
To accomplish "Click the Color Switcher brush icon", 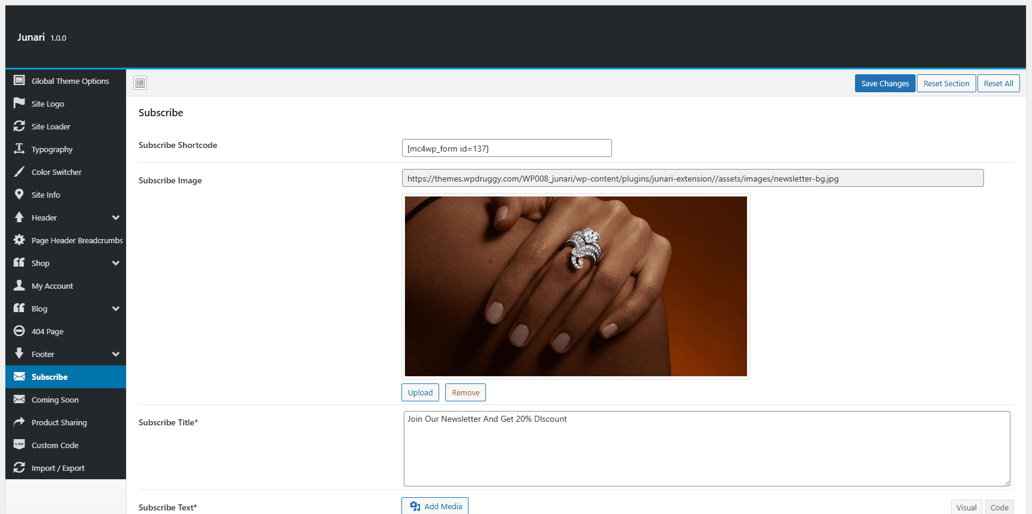I will click(x=19, y=171).
